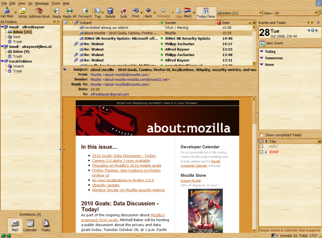
Task: Click alfredkayser@gmail.com in the To field
Action: click(x=110, y=94)
